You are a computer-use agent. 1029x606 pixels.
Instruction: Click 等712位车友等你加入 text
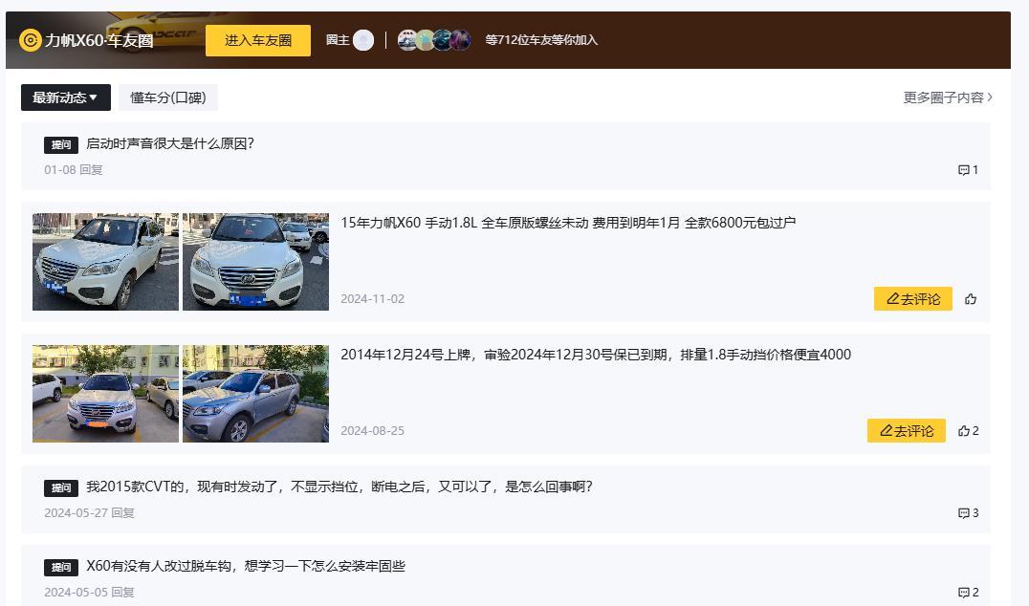click(x=541, y=40)
